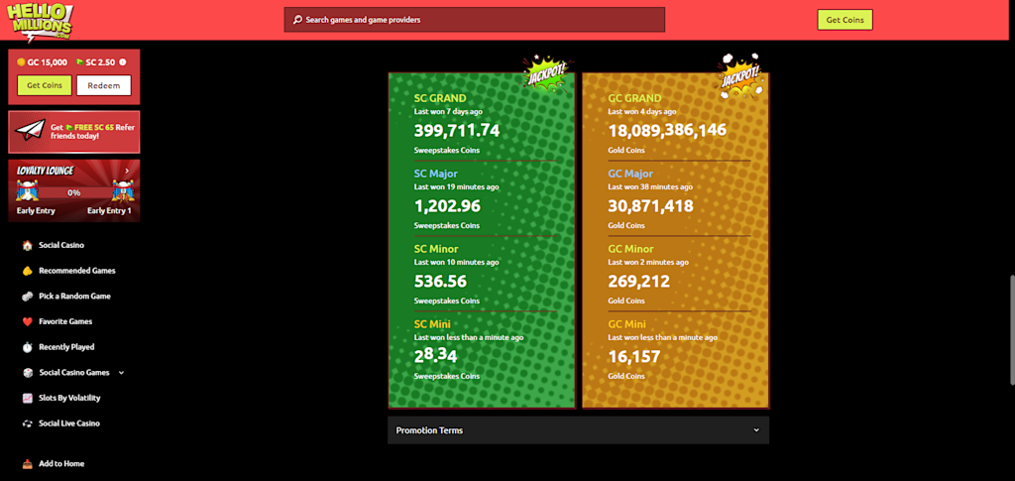Click Get Coins in the balance panel

coord(44,85)
